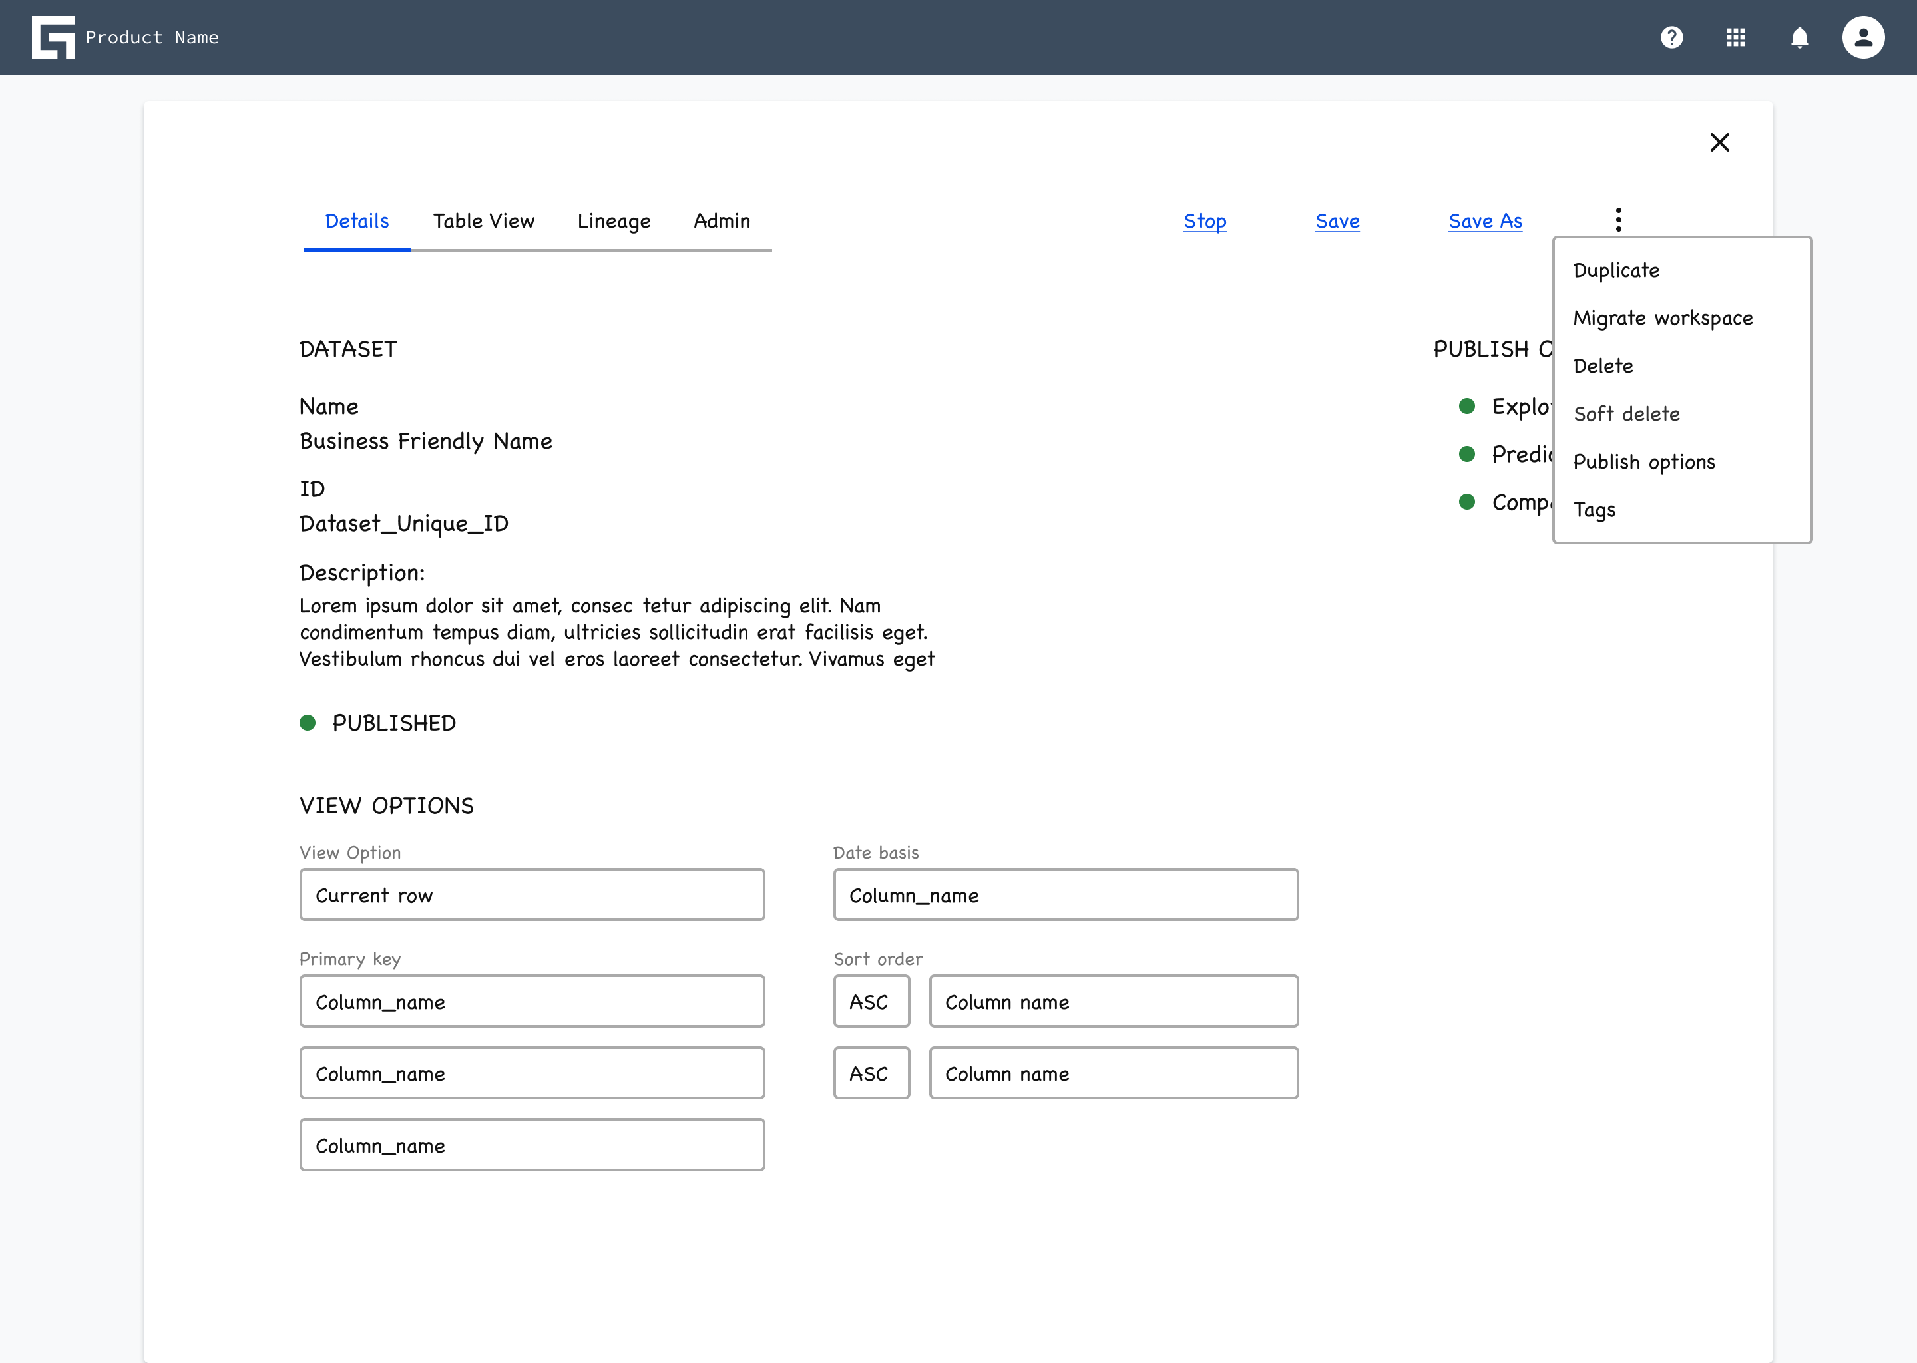
Task: Click the Dataset_Unique_ID value
Action: (x=404, y=524)
